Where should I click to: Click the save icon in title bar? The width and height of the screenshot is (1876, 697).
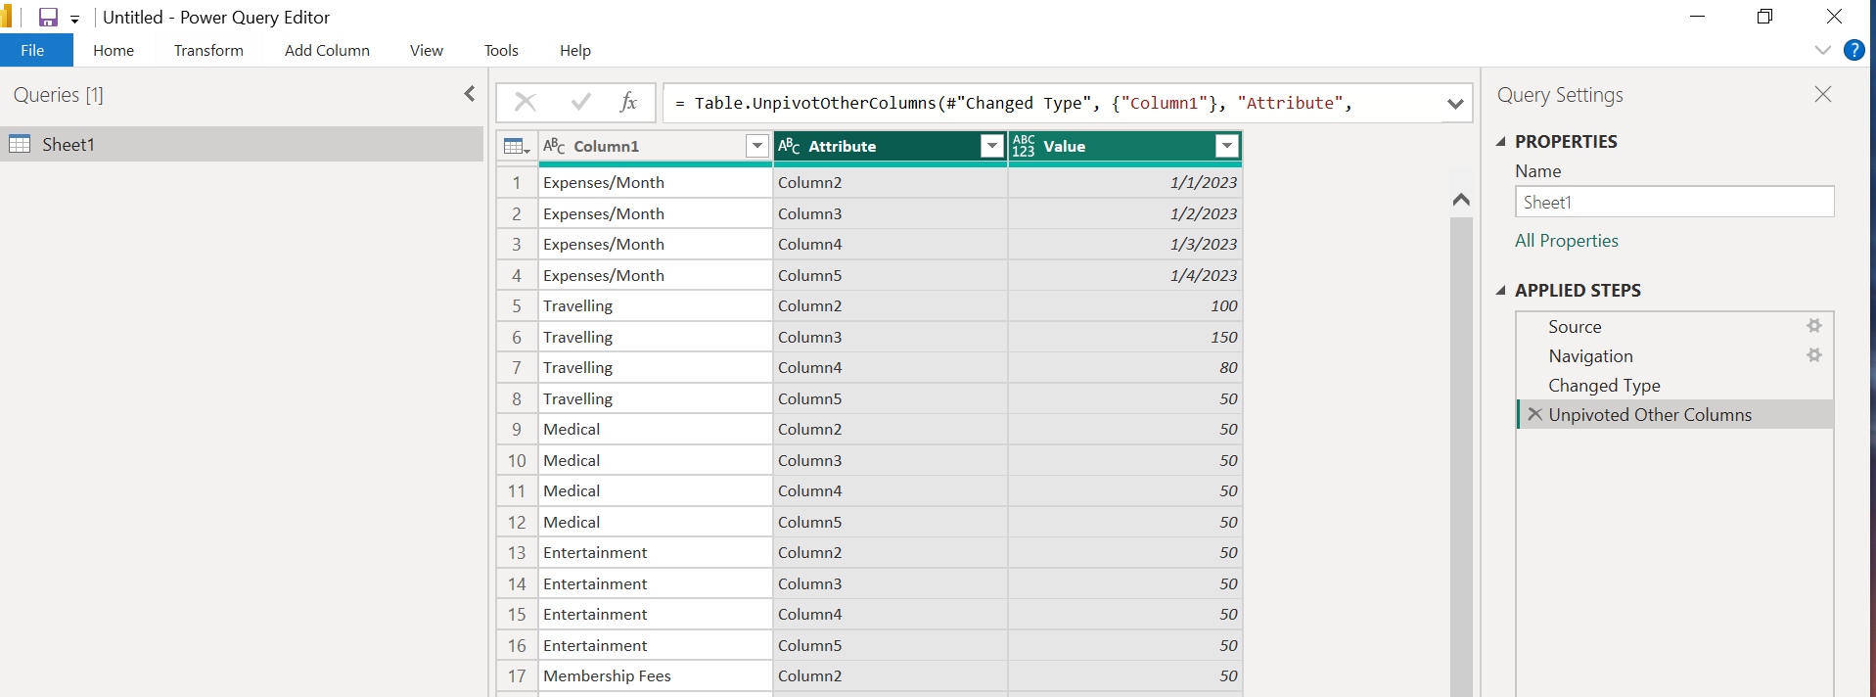48,17
